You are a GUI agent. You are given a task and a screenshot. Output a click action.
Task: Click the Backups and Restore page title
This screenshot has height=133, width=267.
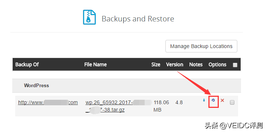click(138, 19)
